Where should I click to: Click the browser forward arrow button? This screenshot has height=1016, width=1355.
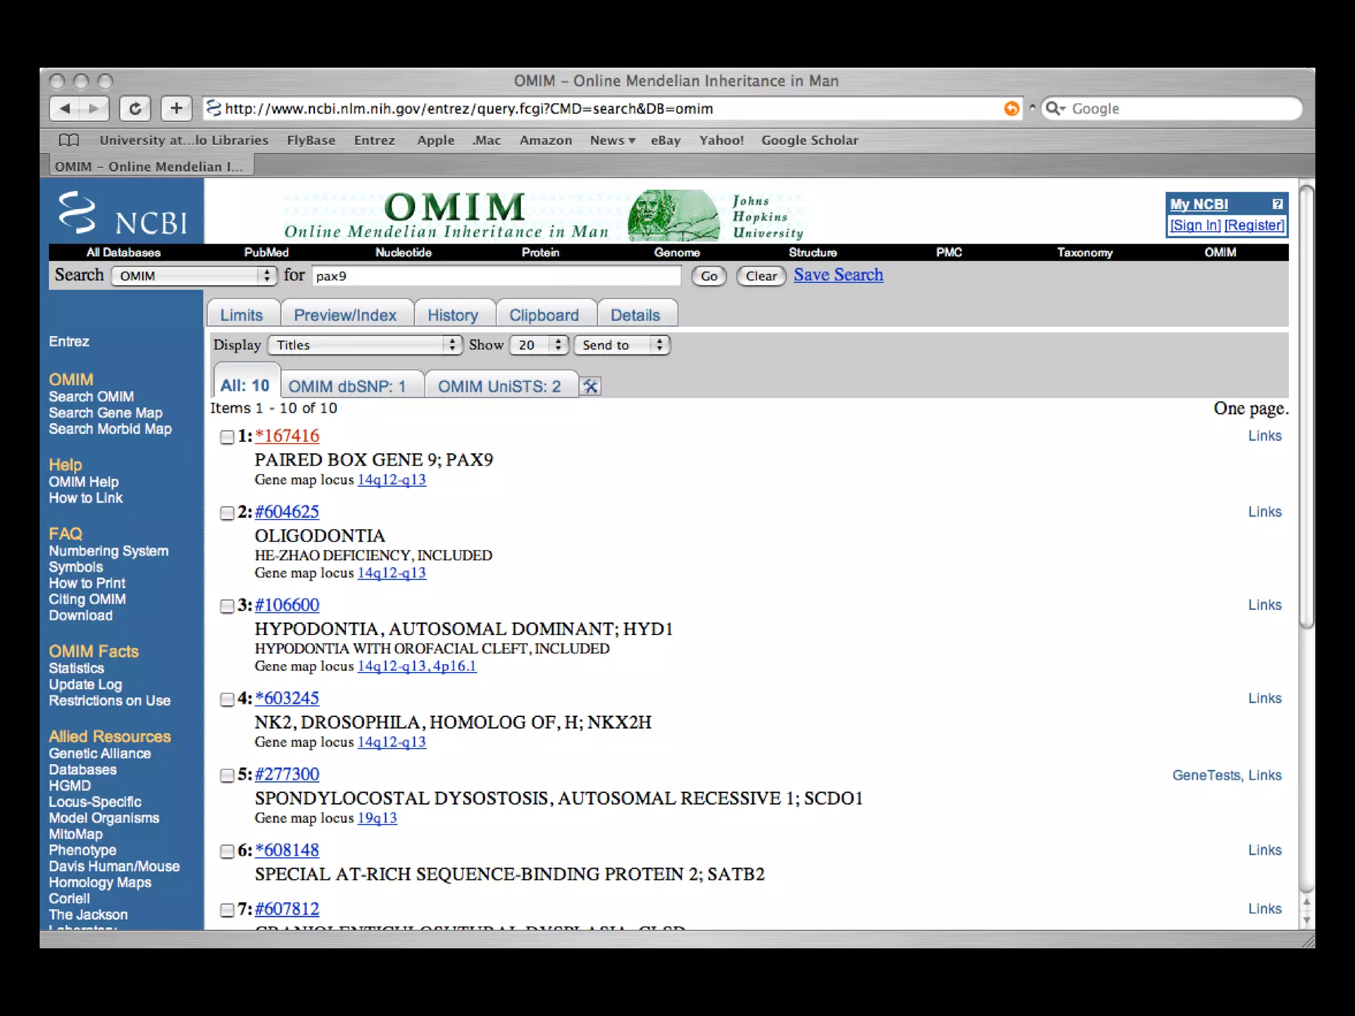[94, 108]
